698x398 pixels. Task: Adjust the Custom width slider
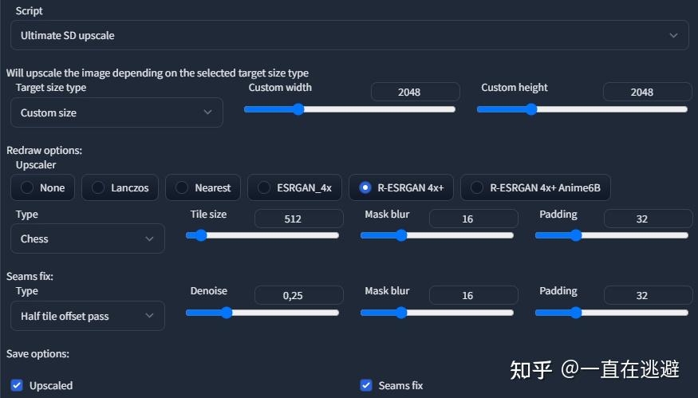pos(349,109)
